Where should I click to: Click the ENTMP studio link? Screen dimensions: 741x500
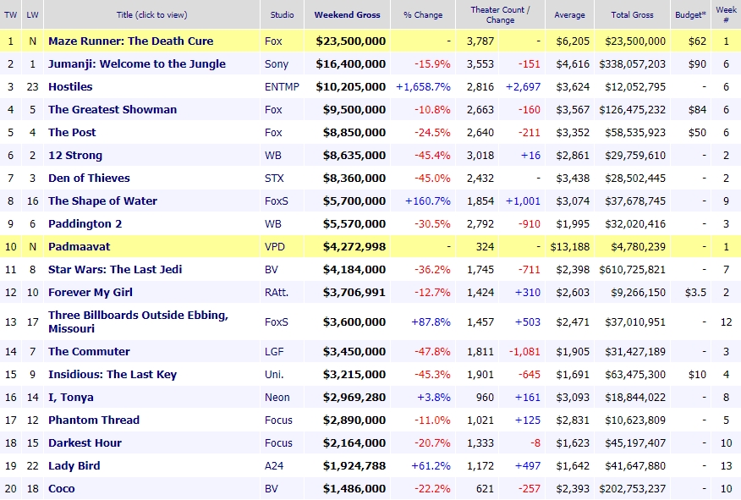[x=283, y=86]
